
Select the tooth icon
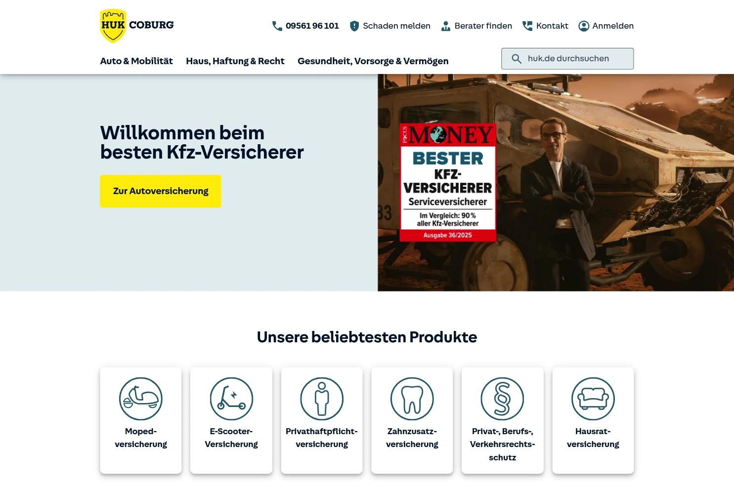(x=412, y=399)
